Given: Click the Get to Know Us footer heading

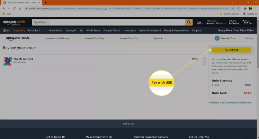Looking at the screenshot, I should click(x=55, y=137).
